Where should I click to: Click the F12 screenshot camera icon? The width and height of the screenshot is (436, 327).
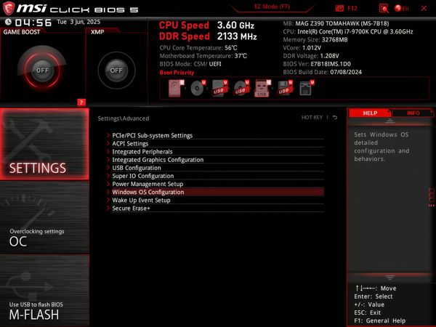click(x=339, y=7)
